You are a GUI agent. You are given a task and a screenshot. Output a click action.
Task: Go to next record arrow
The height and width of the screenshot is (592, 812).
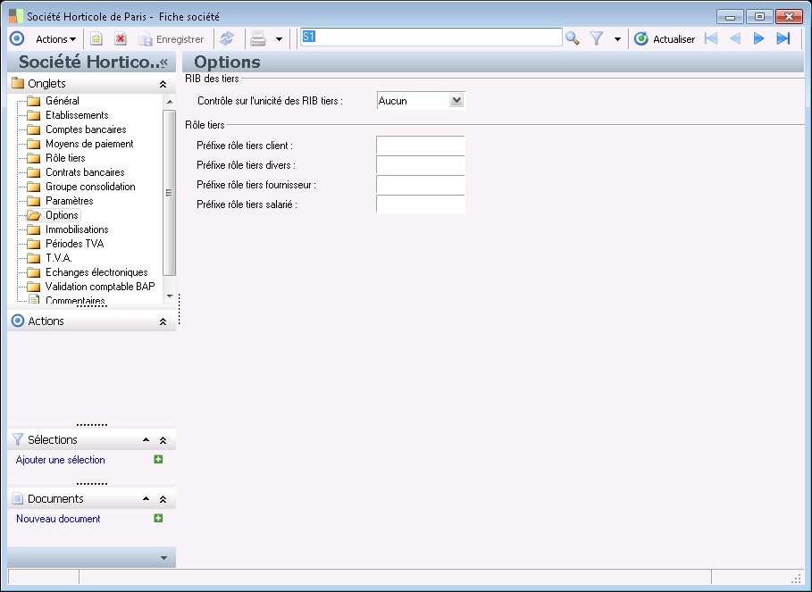(758, 38)
